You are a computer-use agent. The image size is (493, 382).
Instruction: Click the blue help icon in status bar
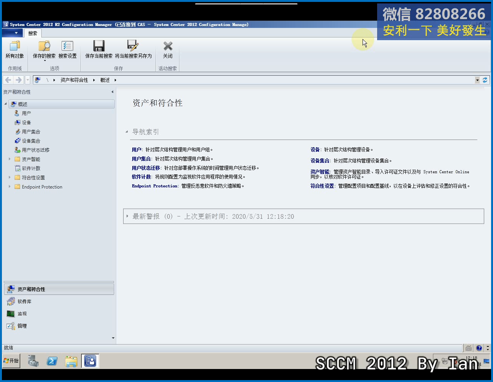pos(479,348)
